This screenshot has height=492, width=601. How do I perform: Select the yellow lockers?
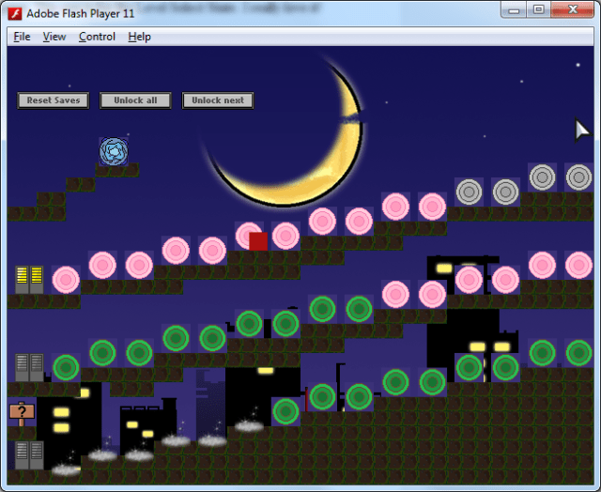[29, 279]
